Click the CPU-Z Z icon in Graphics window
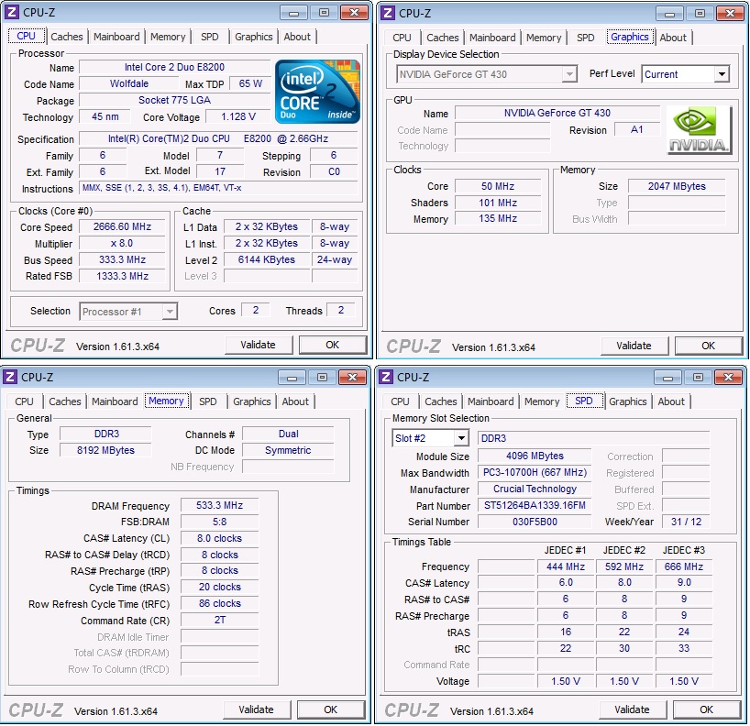 pyautogui.click(x=389, y=13)
